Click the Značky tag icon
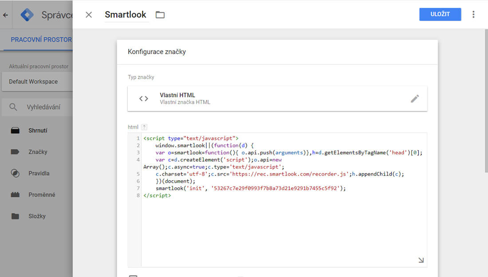Screen dimensions: 488x277 15,152
